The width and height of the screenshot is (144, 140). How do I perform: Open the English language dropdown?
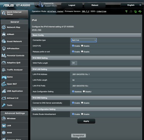131,5
